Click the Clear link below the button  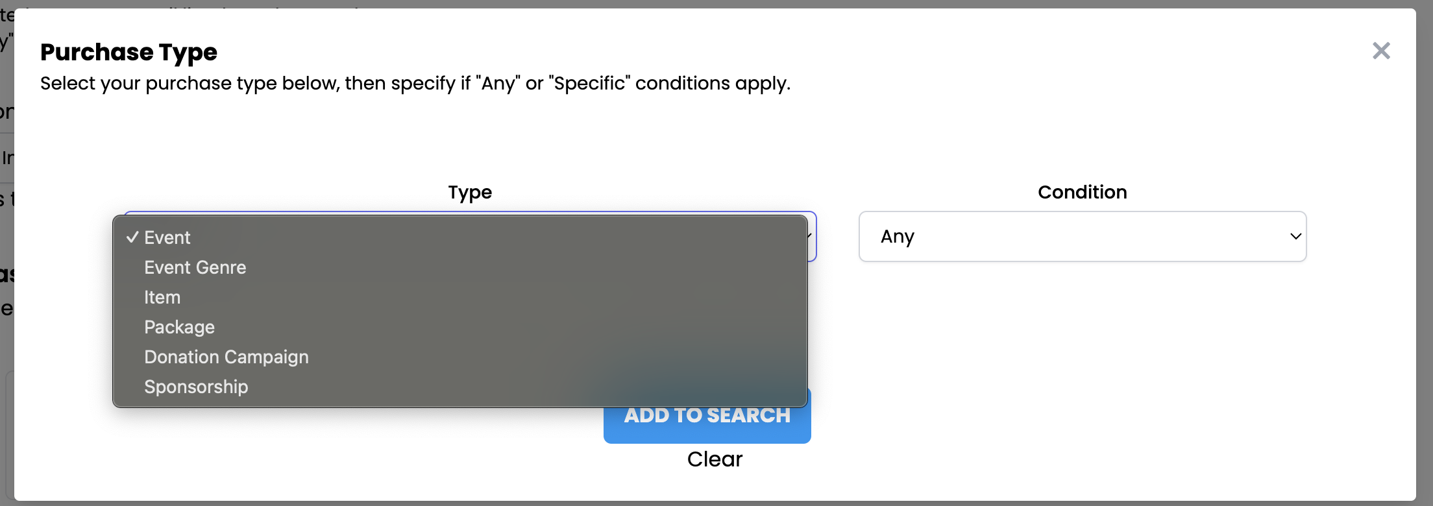(715, 459)
